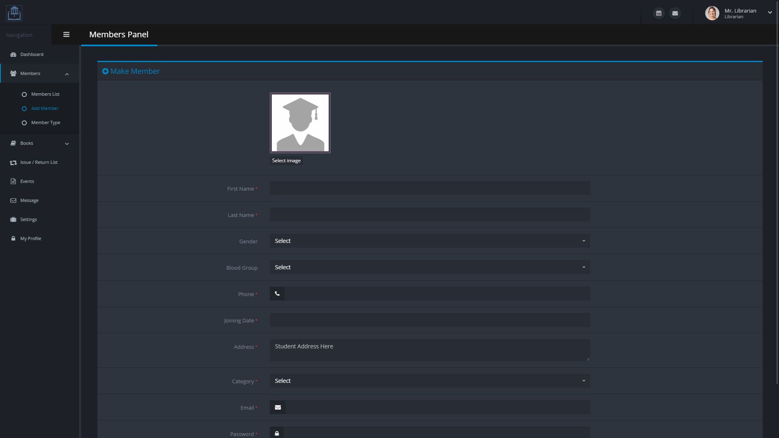Click the Events document icon
The height and width of the screenshot is (438, 779).
pyautogui.click(x=13, y=181)
